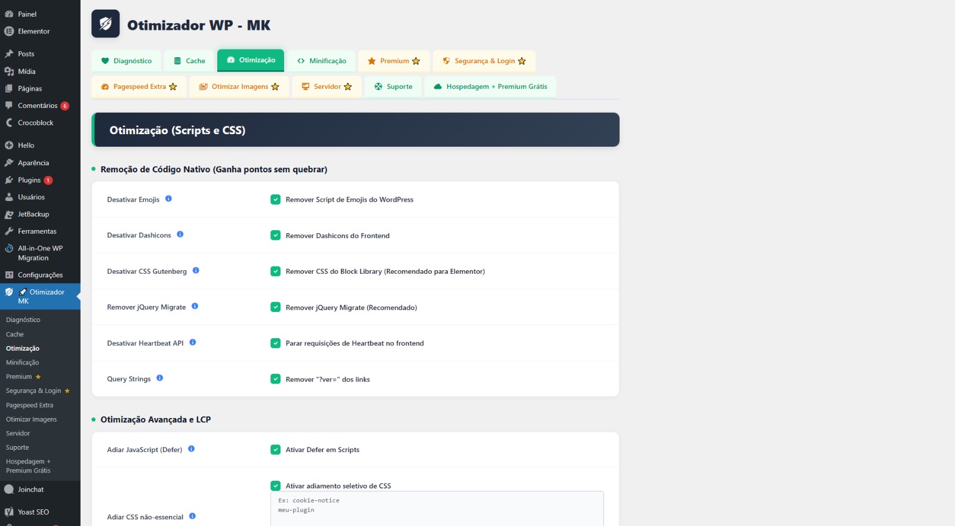Click the Usuários person icon in sidebar
This screenshot has height=526, width=955.
pos(9,197)
